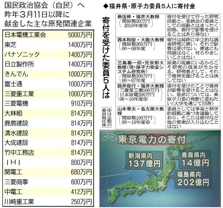Click the 竹中工務店 row label
223x208 pixels.
click(x=19, y=153)
